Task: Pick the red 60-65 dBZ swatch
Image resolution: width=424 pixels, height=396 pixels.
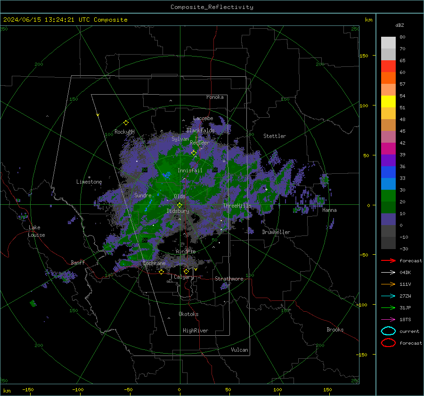Action: [x=388, y=66]
